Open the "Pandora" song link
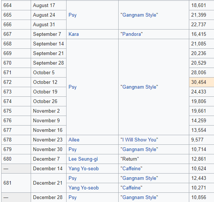Screen dimensions: 214x202 [132, 34]
